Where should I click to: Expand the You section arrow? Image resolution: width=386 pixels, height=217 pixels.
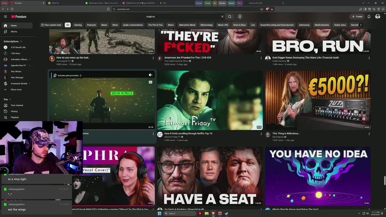10,99
